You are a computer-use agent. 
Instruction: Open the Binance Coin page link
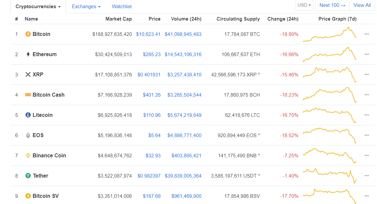point(49,155)
